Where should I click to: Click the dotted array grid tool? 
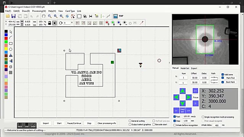point(11,72)
